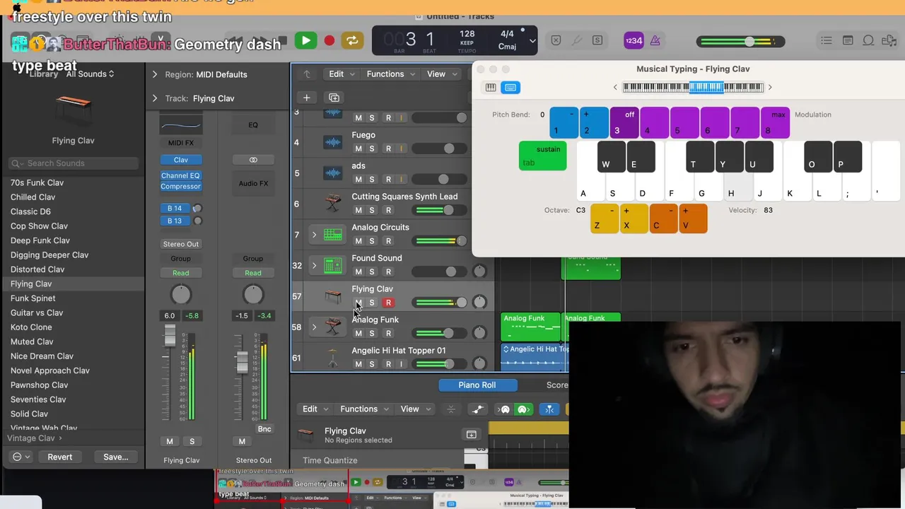905x509 pixels.
Task: Open the Piano Roll Edit menu
Action: [315, 409]
